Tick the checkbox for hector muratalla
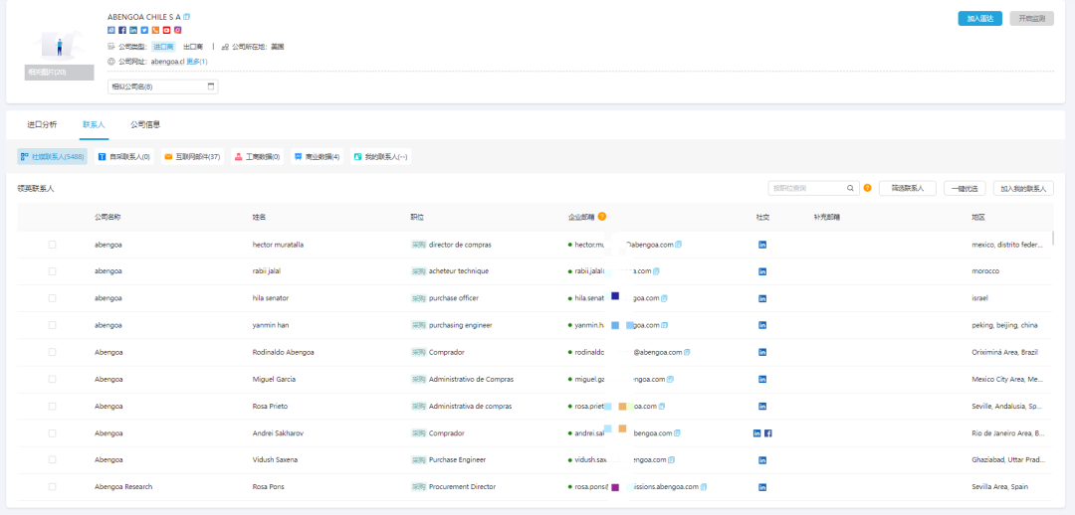The width and height of the screenshot is (1075, 515). [x=52, y=245]
